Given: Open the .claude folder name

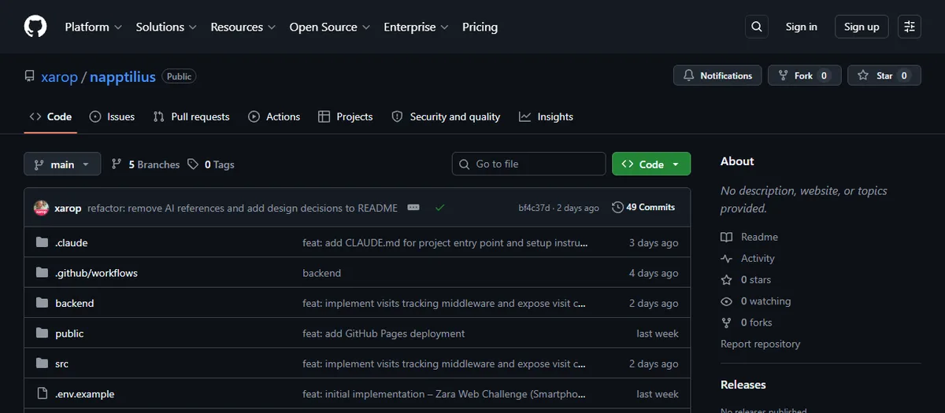Looking at the screenshot, I should (x=72, y=243).
